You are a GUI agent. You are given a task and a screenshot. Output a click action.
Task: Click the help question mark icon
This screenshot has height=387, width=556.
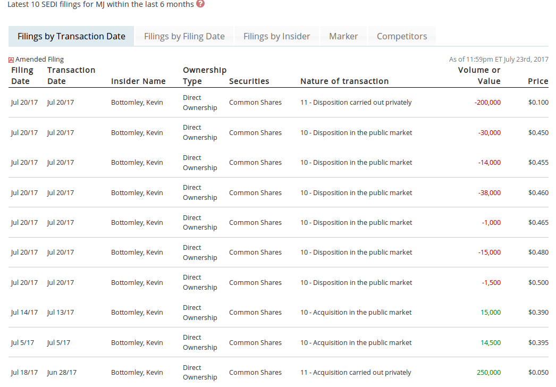[200, 4]
